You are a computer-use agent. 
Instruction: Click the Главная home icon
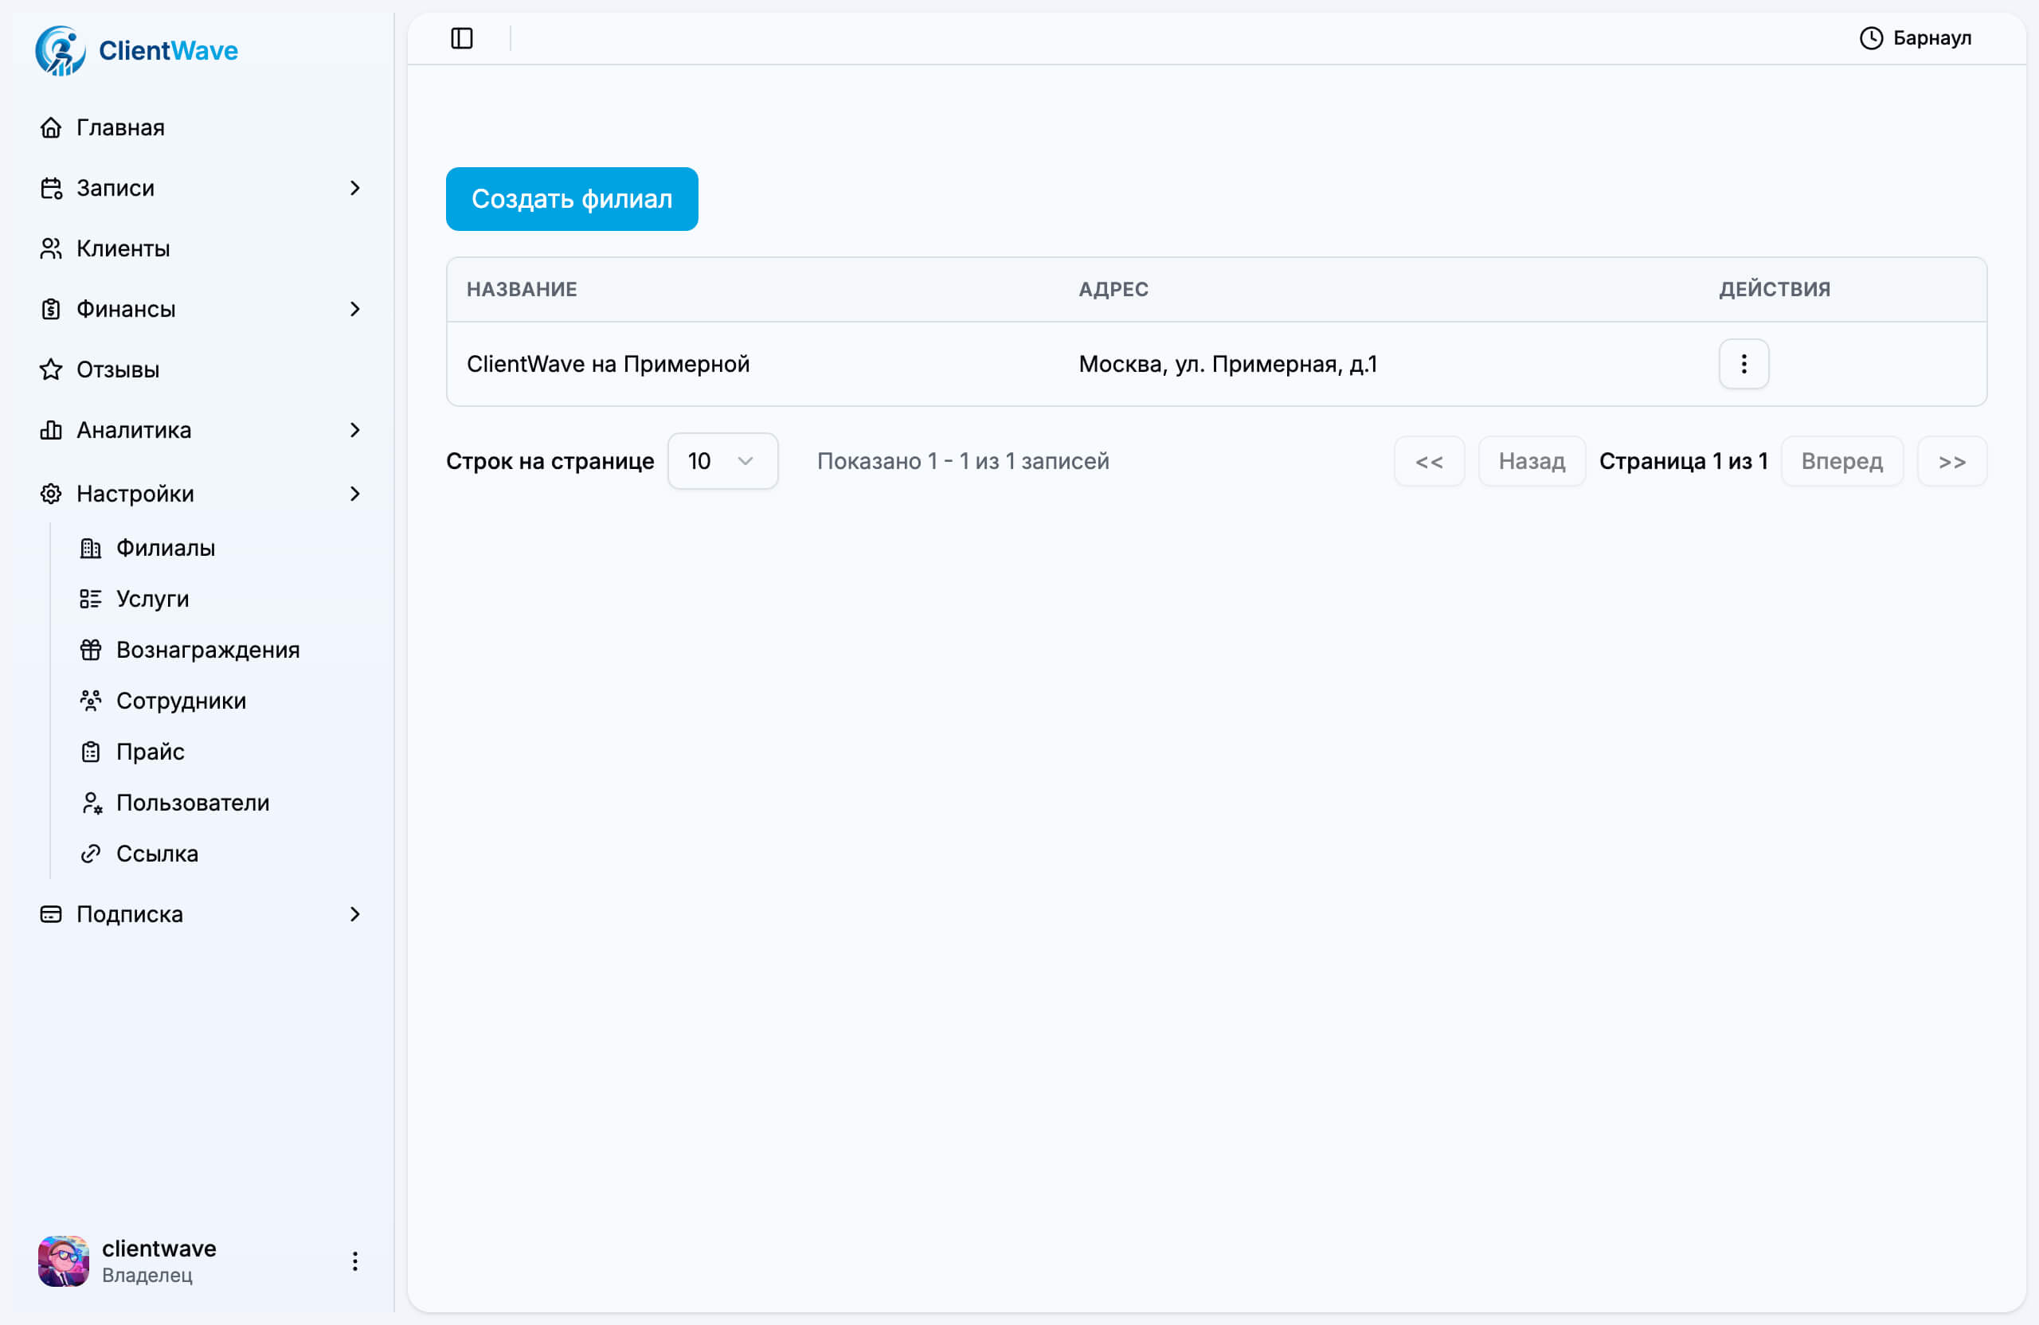[x=52, y=127]
